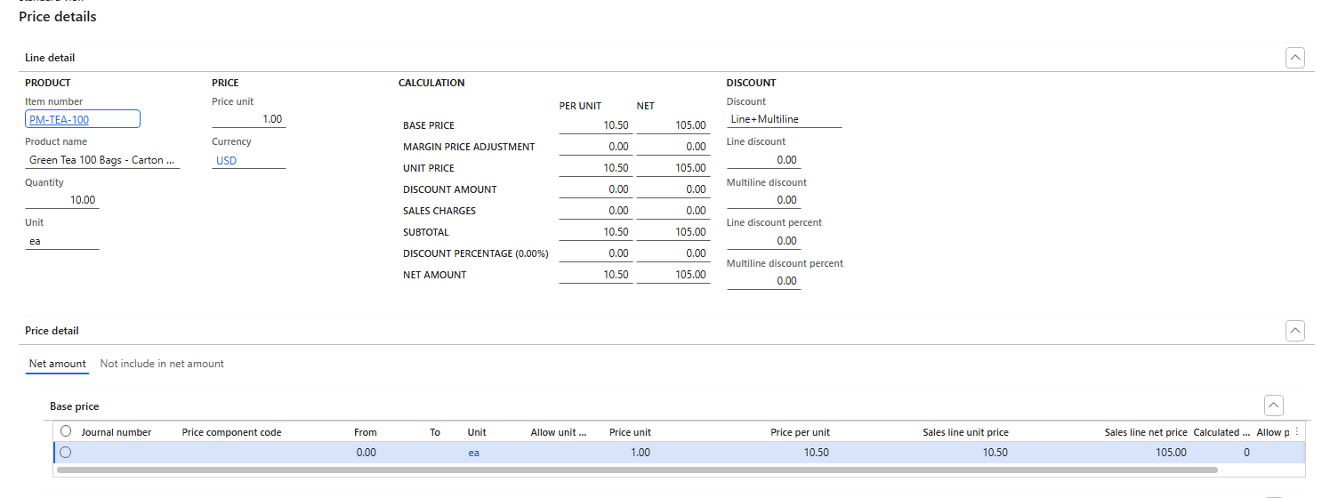Collapse the Base price section

tap(1274, 406)
